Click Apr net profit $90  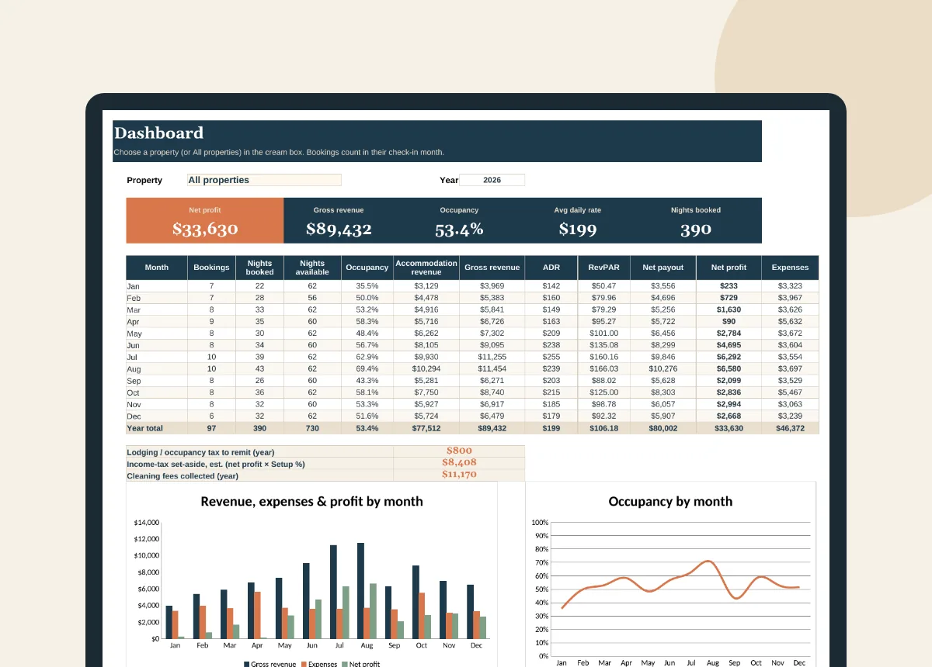tap(729, 321)
